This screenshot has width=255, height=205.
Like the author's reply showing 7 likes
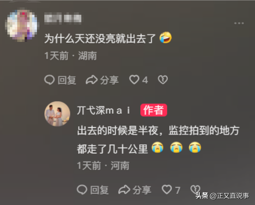tap(167, 189)
